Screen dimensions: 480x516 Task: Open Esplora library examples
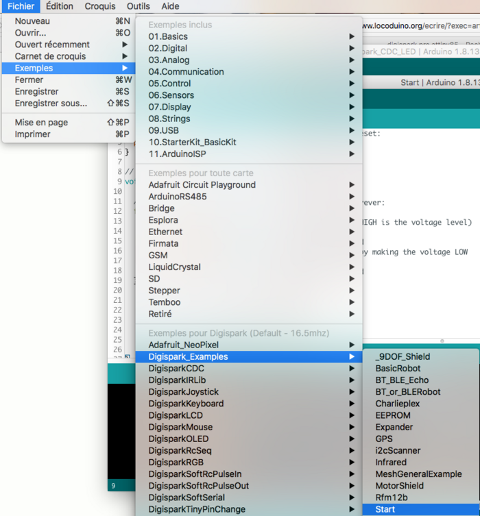pyautogui.click(x=249, y=220)
